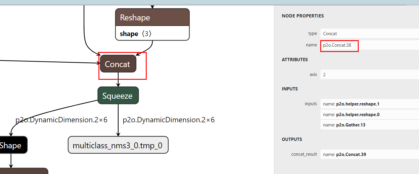Click the ATTRIBUTES section heading
This screenshot has width=419, height=174.
[x=295, y=60]
